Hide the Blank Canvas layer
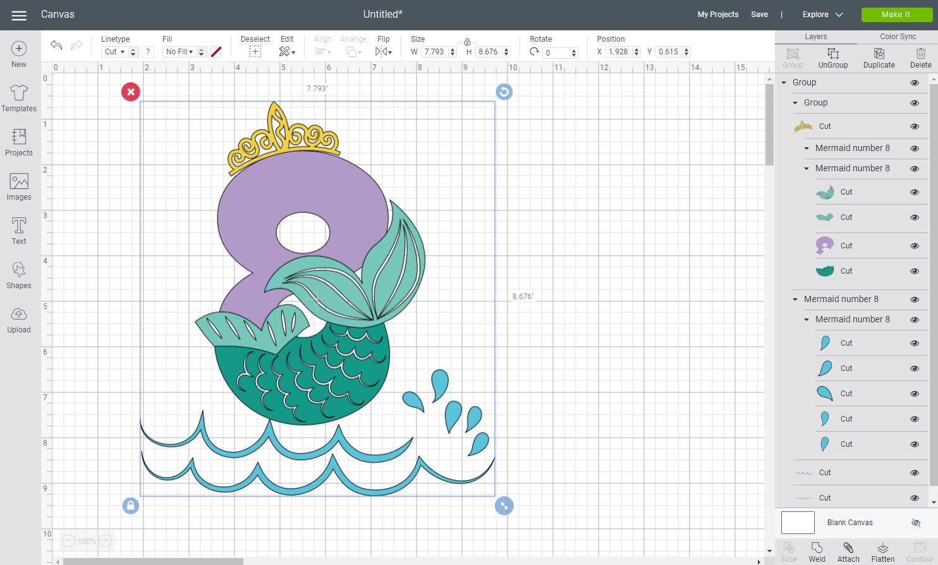The image size is (938, 565). tap(915, 523)
